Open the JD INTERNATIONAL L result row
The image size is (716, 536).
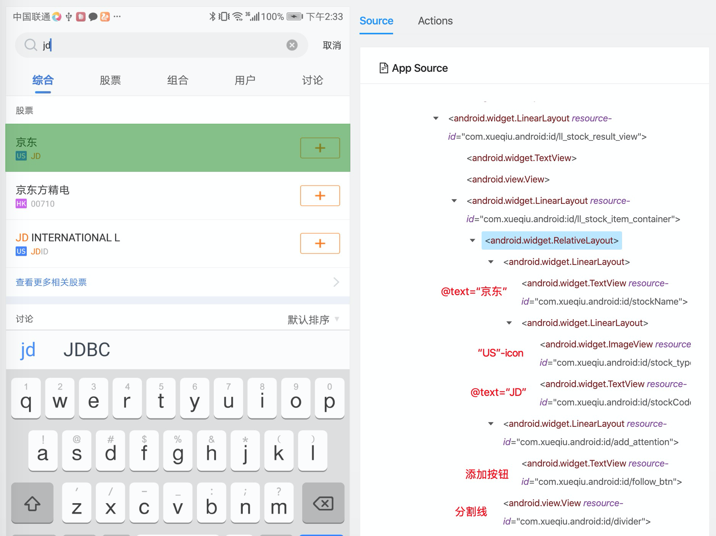tap(178, 243)
